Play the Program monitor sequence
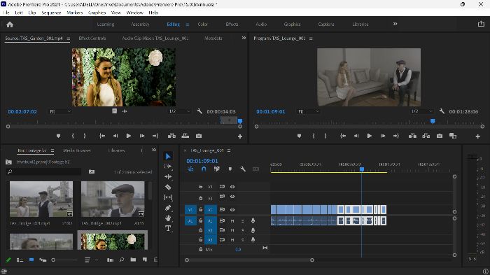The image size is (490, 275). click(370, 136)
